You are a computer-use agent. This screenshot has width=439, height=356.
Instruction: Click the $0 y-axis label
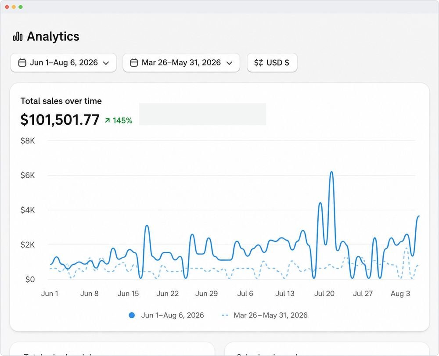tap(30, 280)
